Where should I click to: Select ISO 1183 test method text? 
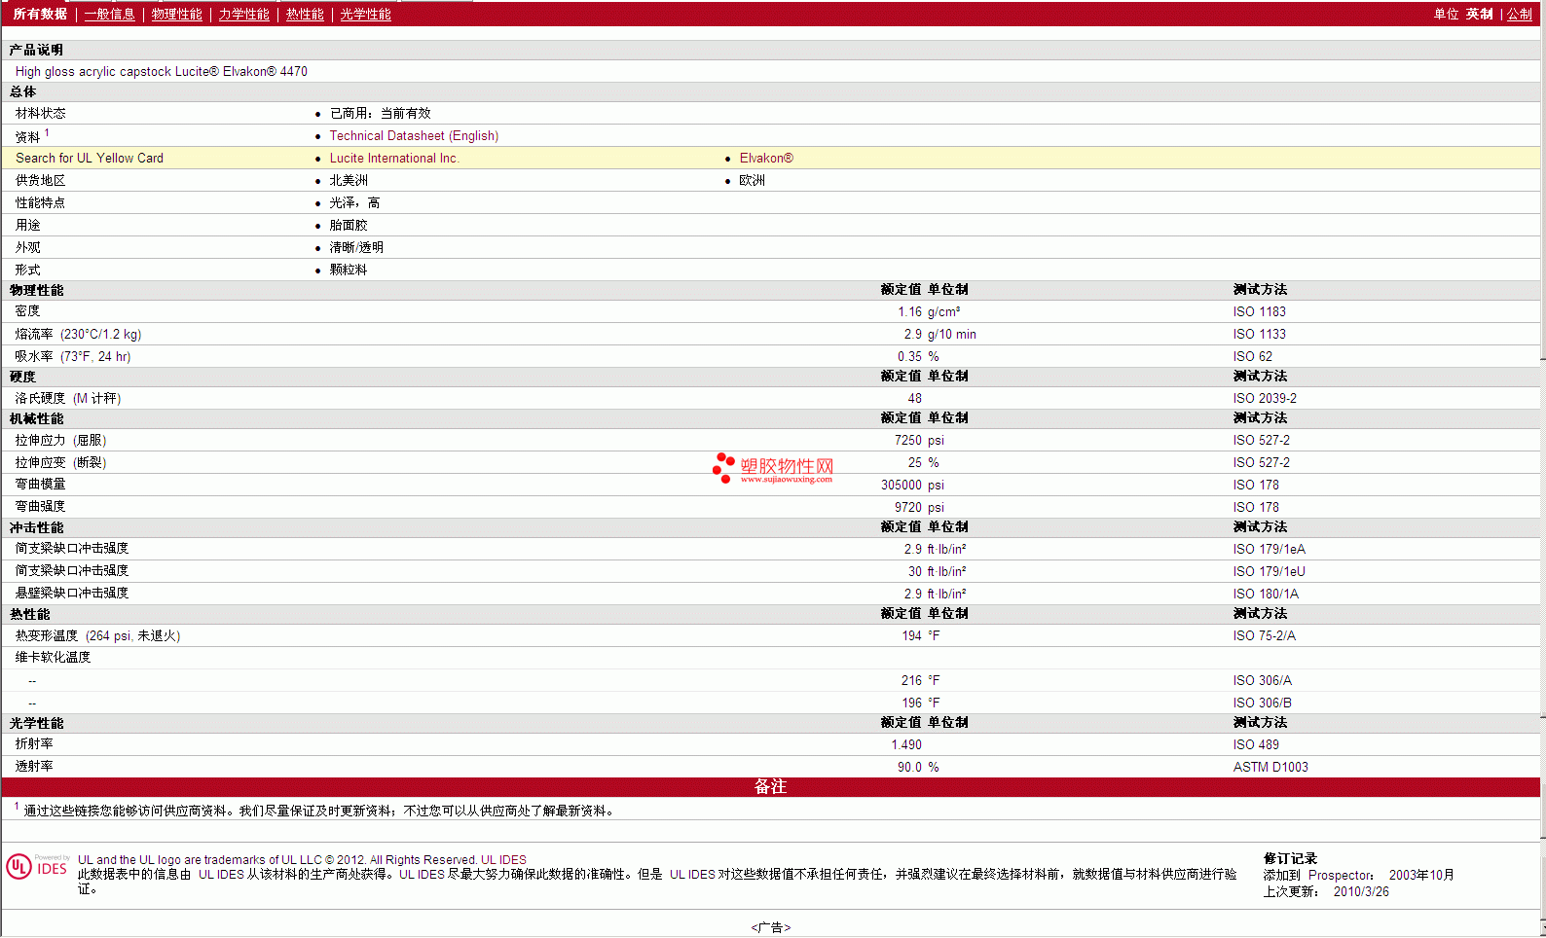tap(1259, 312)
